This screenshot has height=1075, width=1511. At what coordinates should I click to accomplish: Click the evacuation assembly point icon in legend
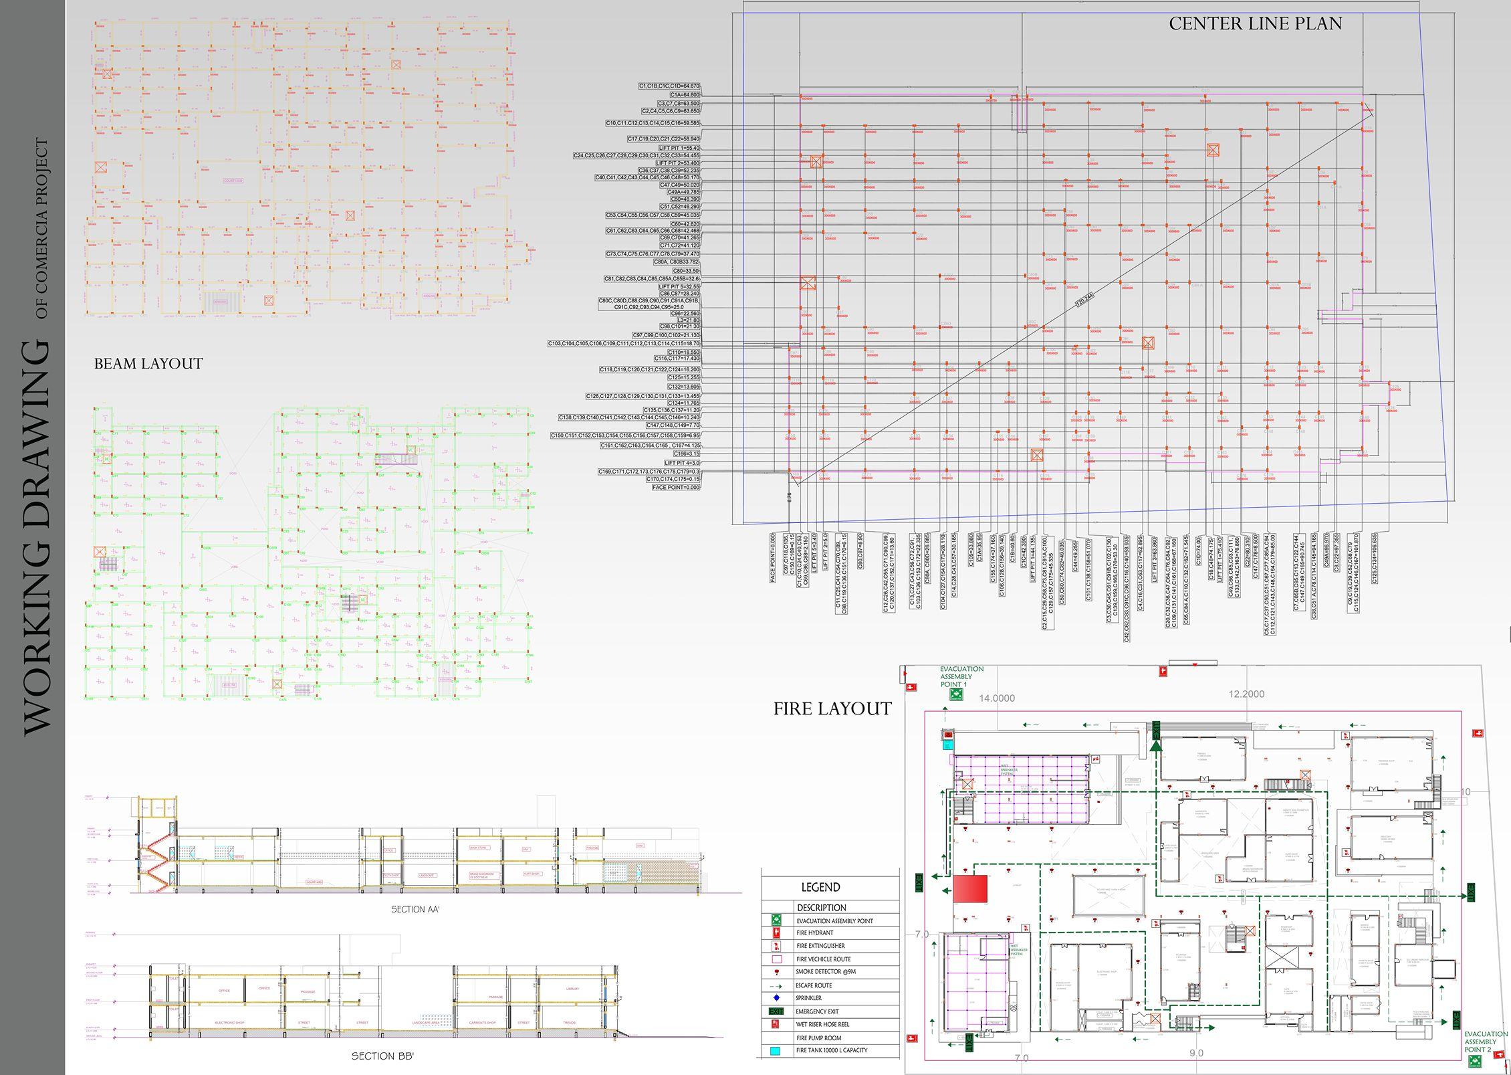pyautogui.click(x=776, y=920)
